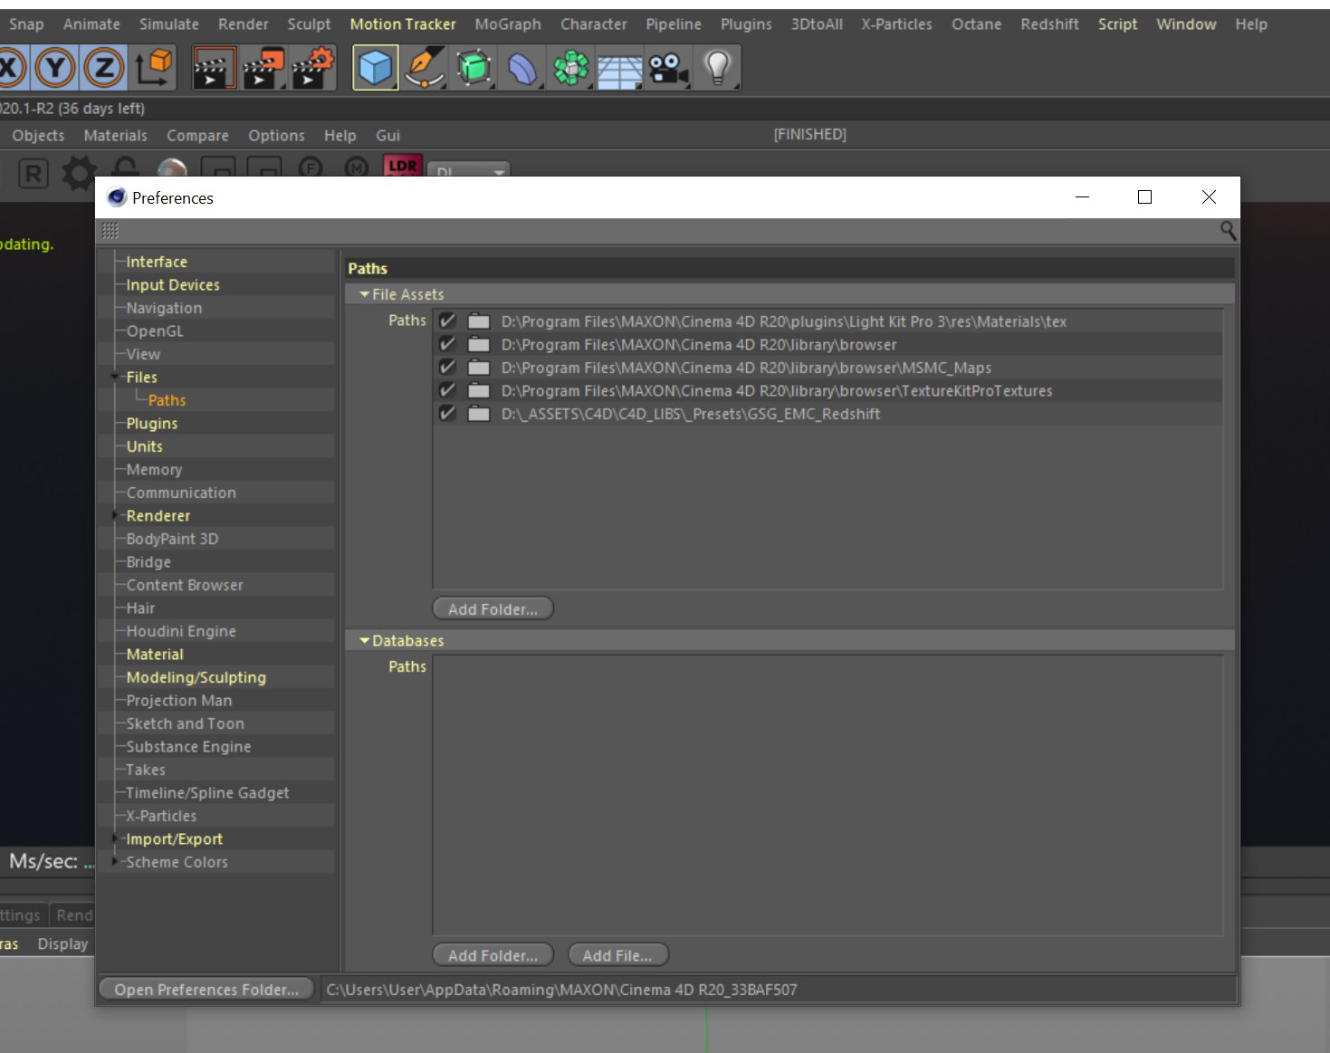Click the red LDR icon
1330x1053 pixels.
click(x=403, y=167)
